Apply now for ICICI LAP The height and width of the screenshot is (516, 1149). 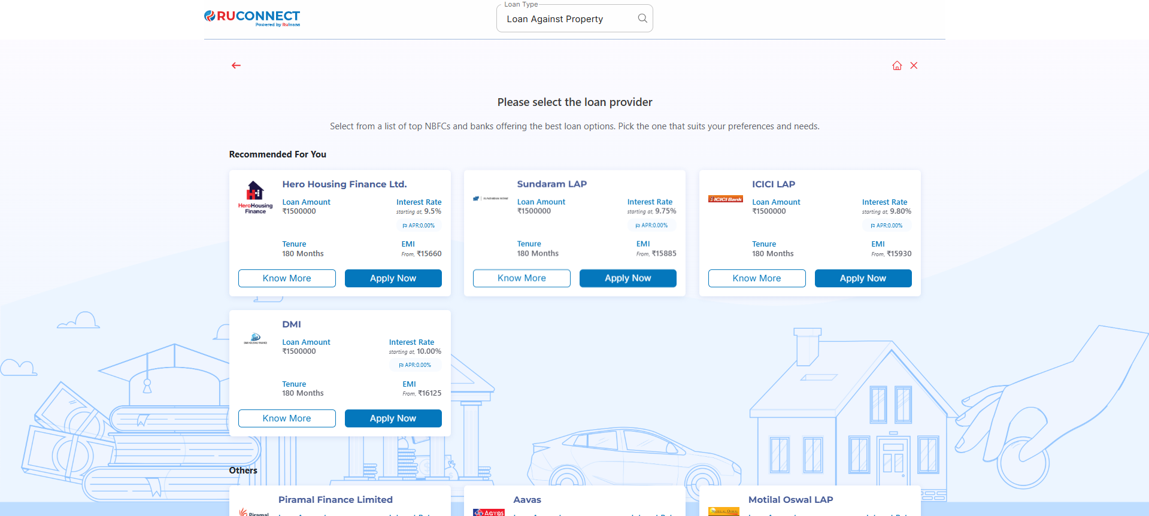(x=863, y=278)
